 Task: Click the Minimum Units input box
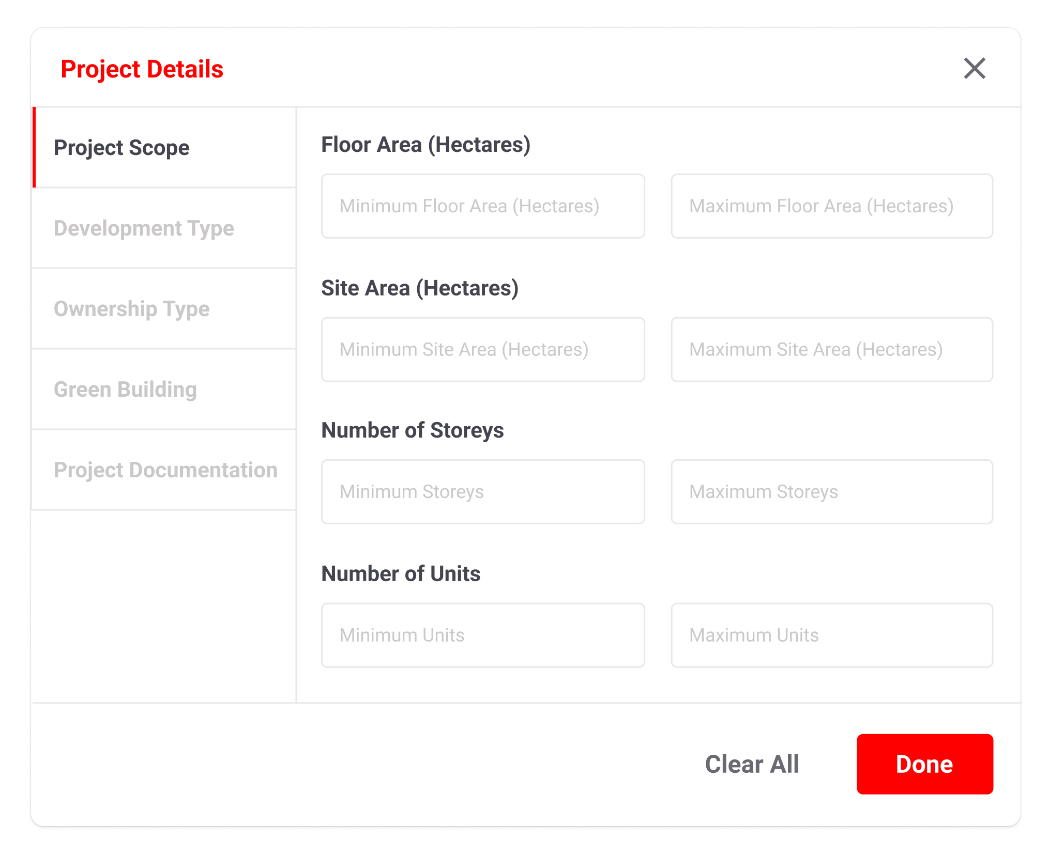(483, 635)
